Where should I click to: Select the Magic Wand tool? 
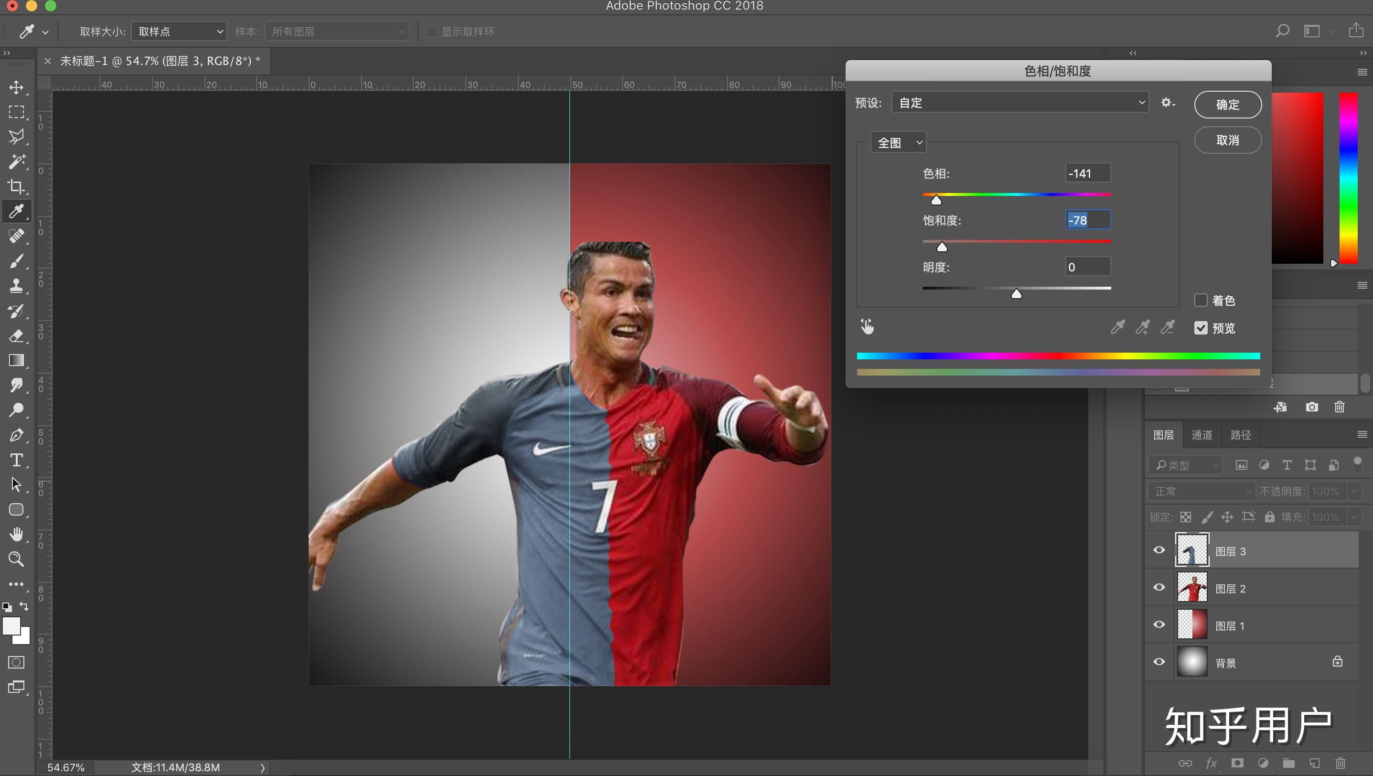tap(17, 162)
